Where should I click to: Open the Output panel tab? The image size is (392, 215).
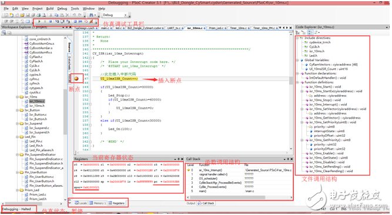coord(191,203)
